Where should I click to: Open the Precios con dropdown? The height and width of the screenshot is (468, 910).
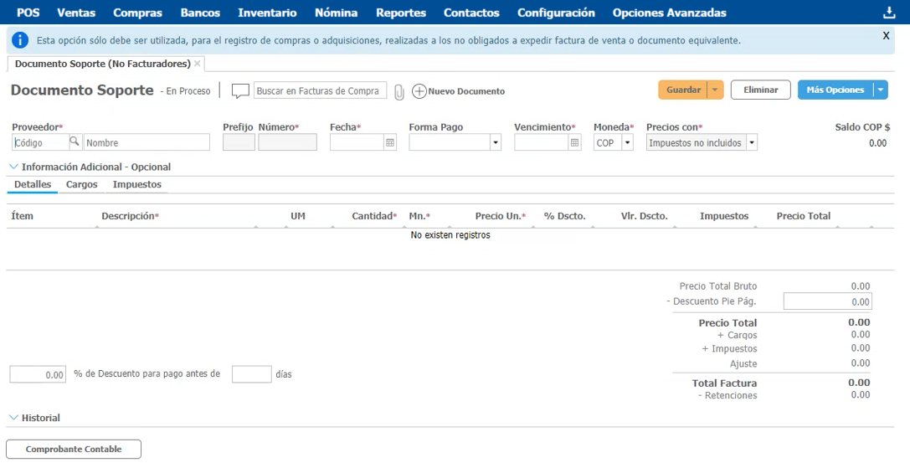(x=751, y=143)
